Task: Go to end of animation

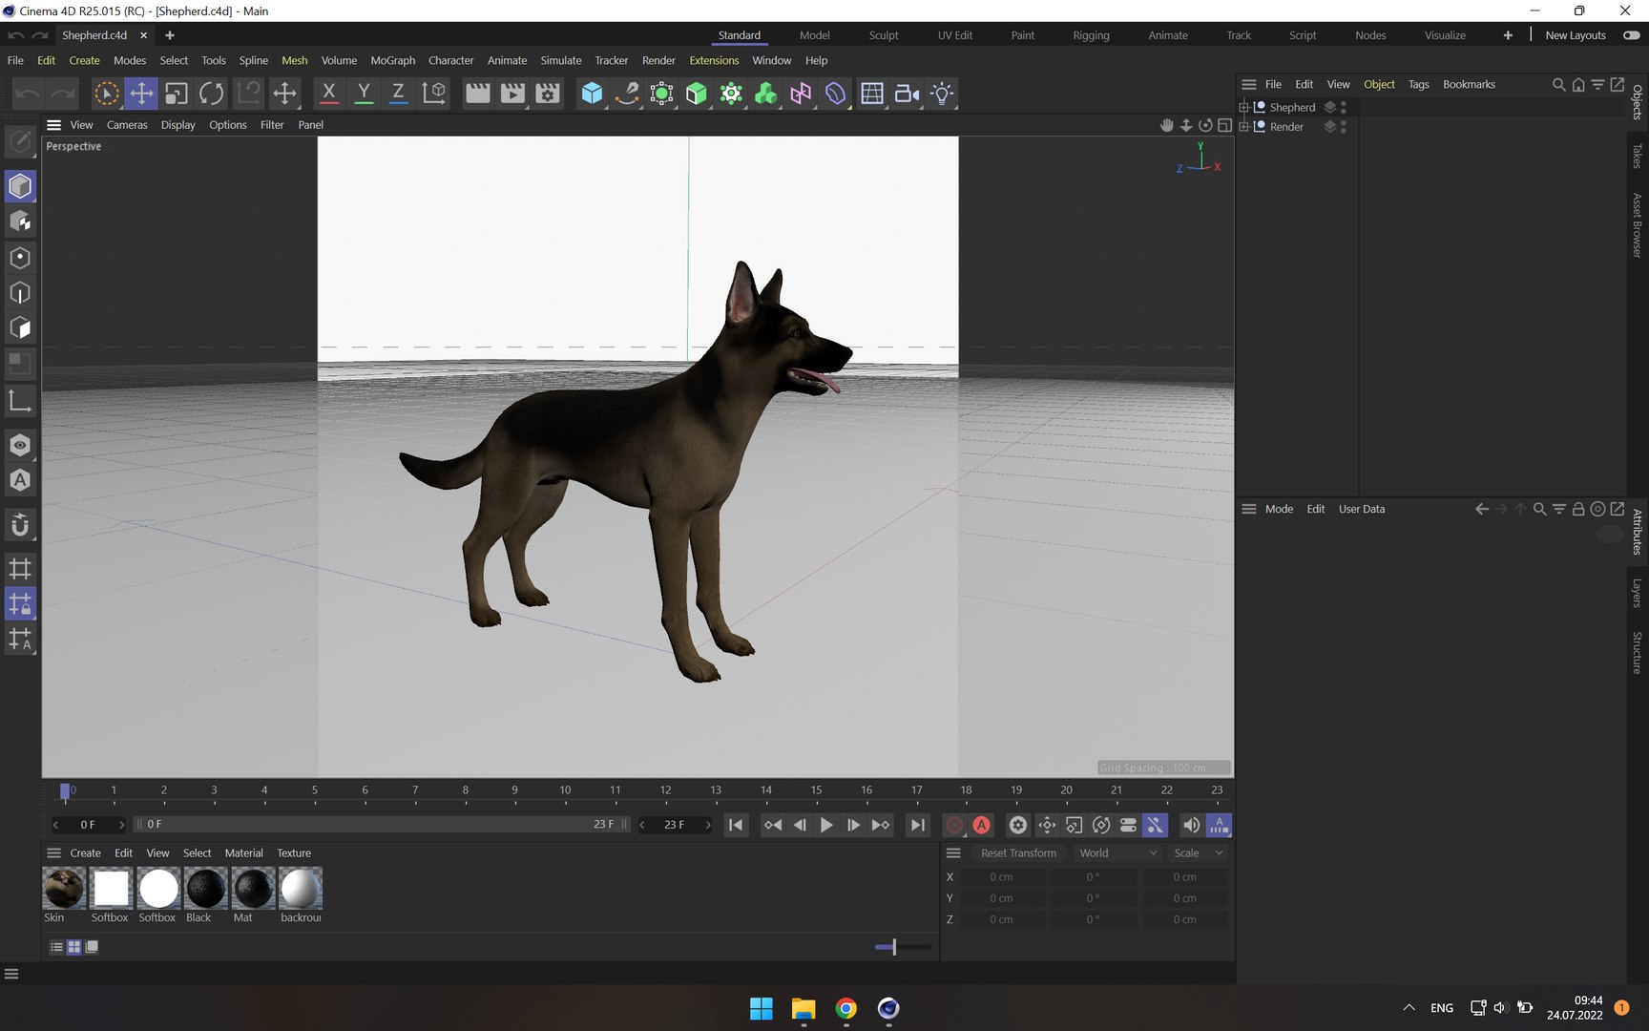Action: [x=917, y=825]
